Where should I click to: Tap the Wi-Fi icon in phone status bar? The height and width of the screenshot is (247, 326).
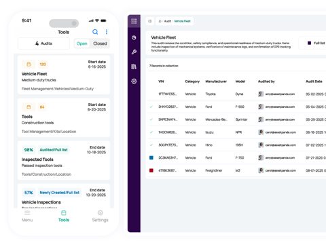coord(97,20)
